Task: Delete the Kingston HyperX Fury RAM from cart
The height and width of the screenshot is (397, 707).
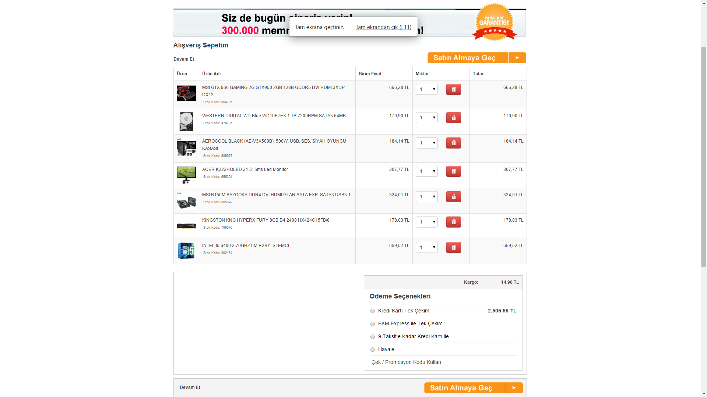Action: tap(453, 222)
